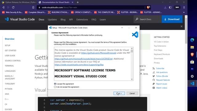Image resolution: width=197 pixels, height=111 pixels.
Task: Expand PYTHON section in sidebar
Action: pyautogui.click(x=9, y=89)
